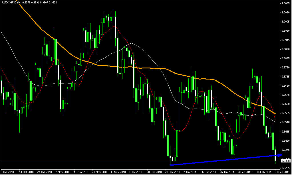Select the 14 Feb 2011 date label
292x175 pixels.
[x=264, y=172]
